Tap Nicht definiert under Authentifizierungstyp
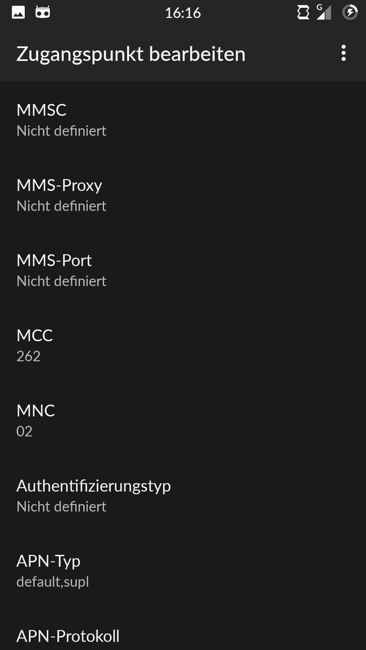The width and height of the screenshot is (366, 650). (61, 507)
